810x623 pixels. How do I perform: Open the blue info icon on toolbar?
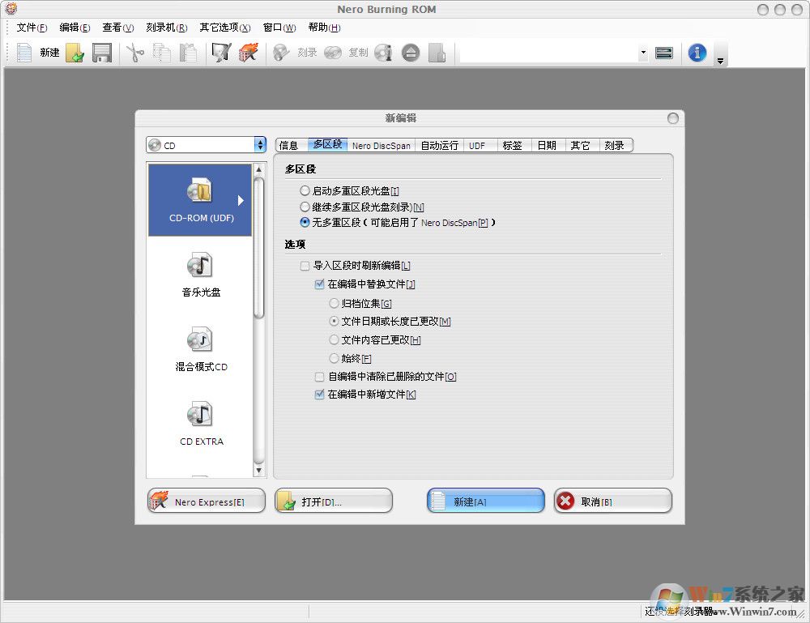697,52
